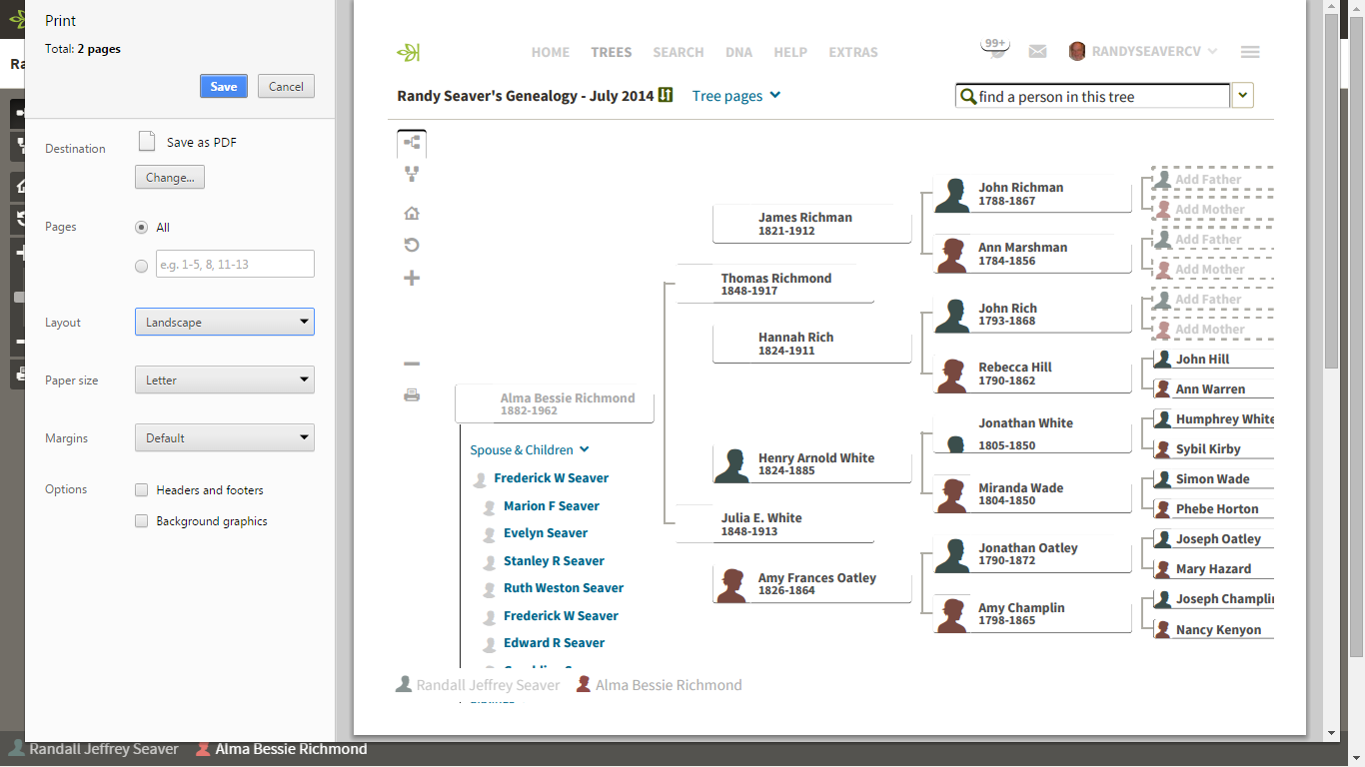Click the home person icon

tap(412, 212)
